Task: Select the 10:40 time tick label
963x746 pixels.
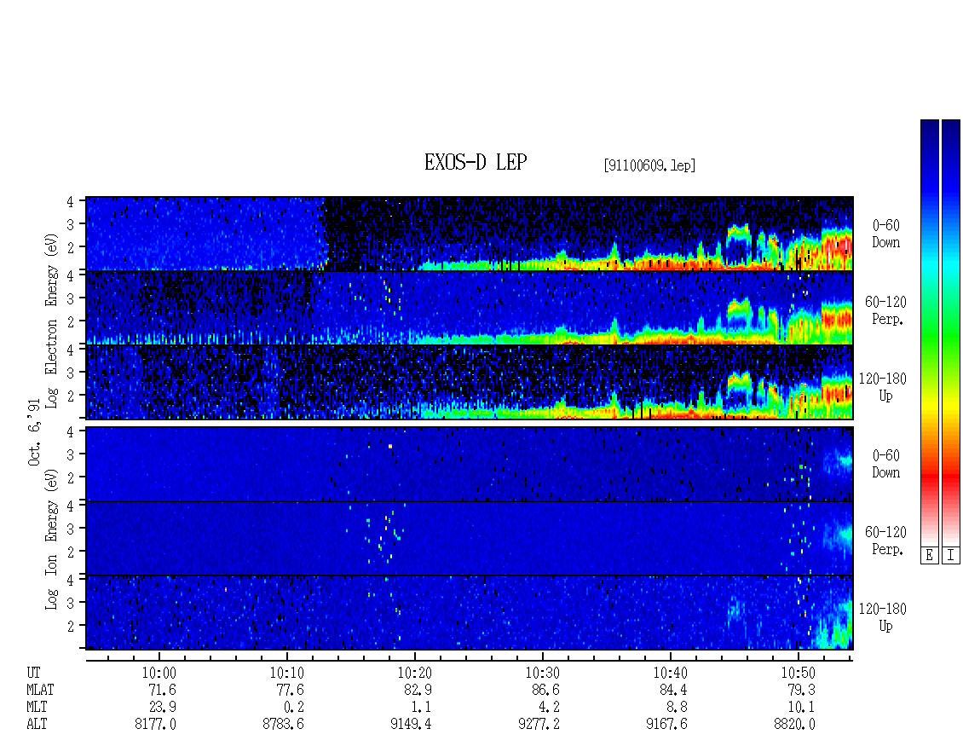Action: click(x=670, y=673)
